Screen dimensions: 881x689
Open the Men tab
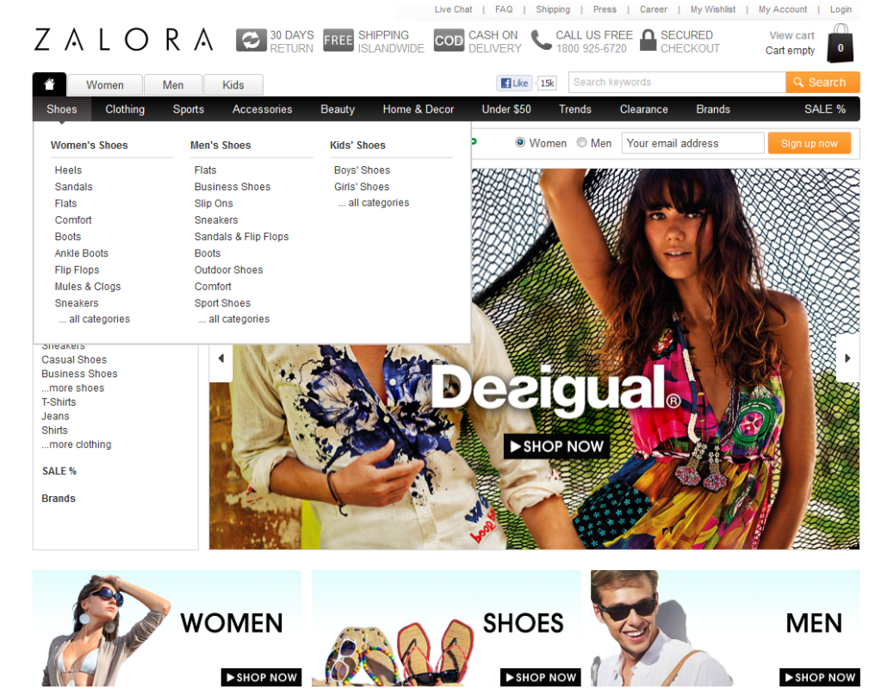(173, 85)
